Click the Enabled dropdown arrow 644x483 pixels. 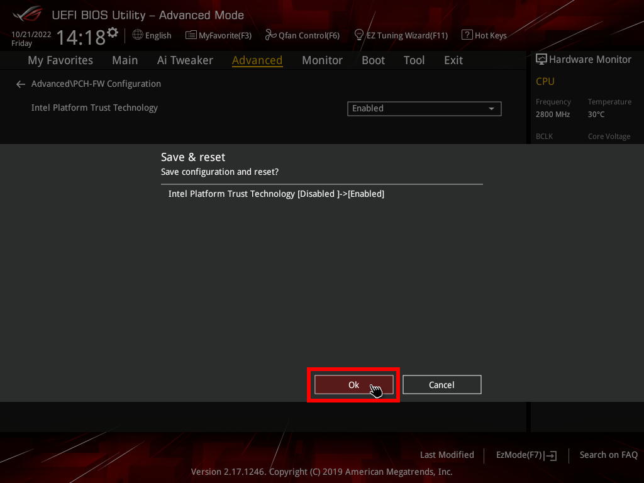click(491, 109)
